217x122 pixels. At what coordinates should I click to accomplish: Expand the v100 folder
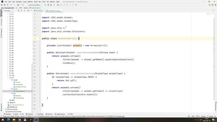(8, 75)
